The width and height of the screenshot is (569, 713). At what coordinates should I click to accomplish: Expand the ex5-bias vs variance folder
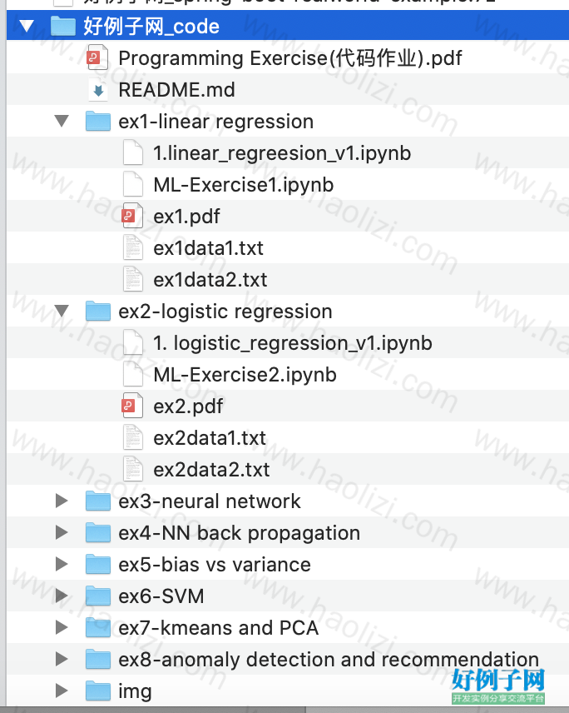(62, 564)
